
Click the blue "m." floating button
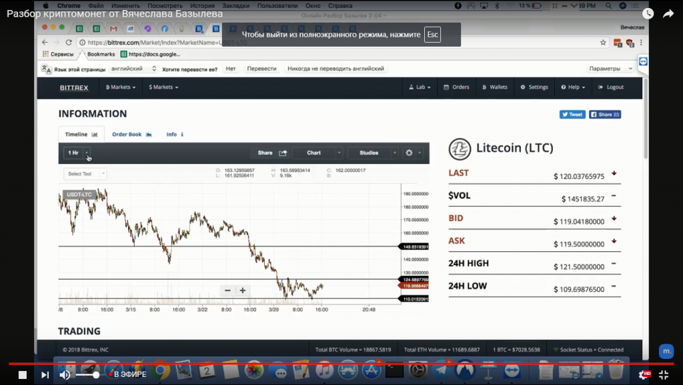point(666,351)
